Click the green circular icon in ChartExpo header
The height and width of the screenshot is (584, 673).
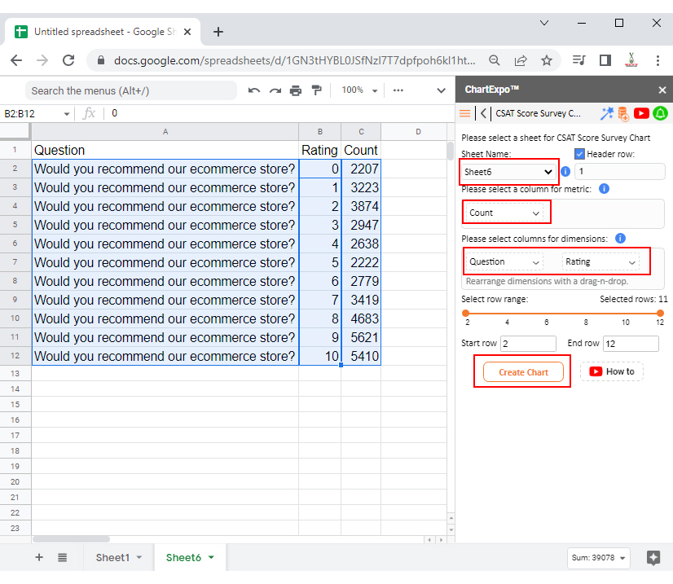coord(661,113)
